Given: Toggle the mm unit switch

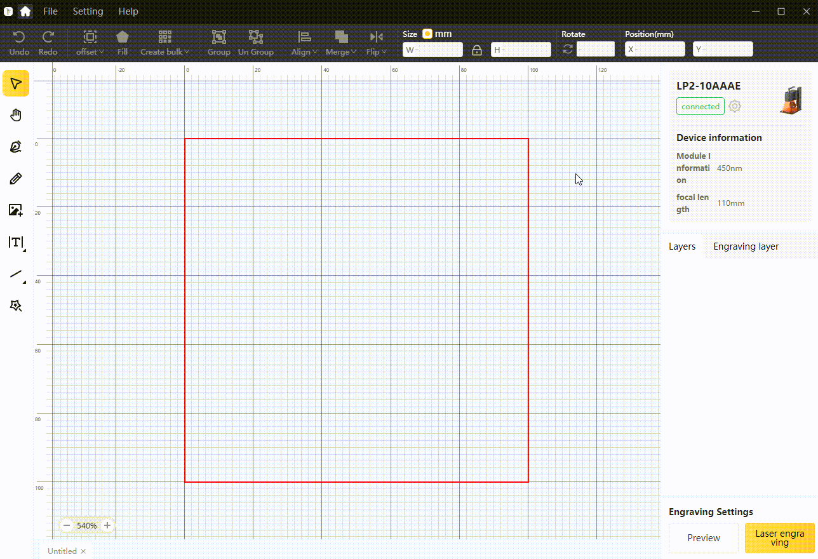Looking at the screenshot, I should point(427,34).
